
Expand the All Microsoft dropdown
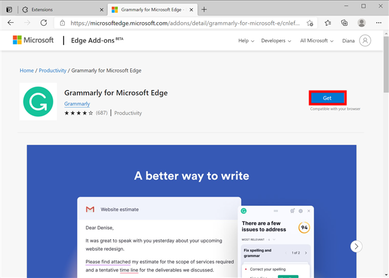click(317, 41)
